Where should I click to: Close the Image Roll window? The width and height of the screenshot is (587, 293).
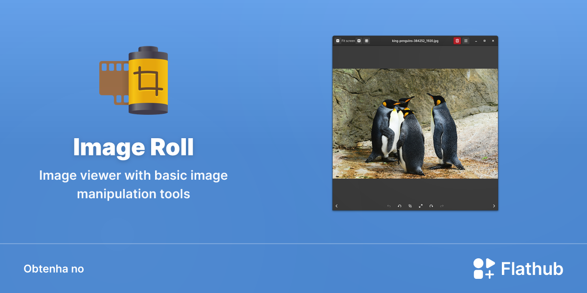click(x=493, y=41)
